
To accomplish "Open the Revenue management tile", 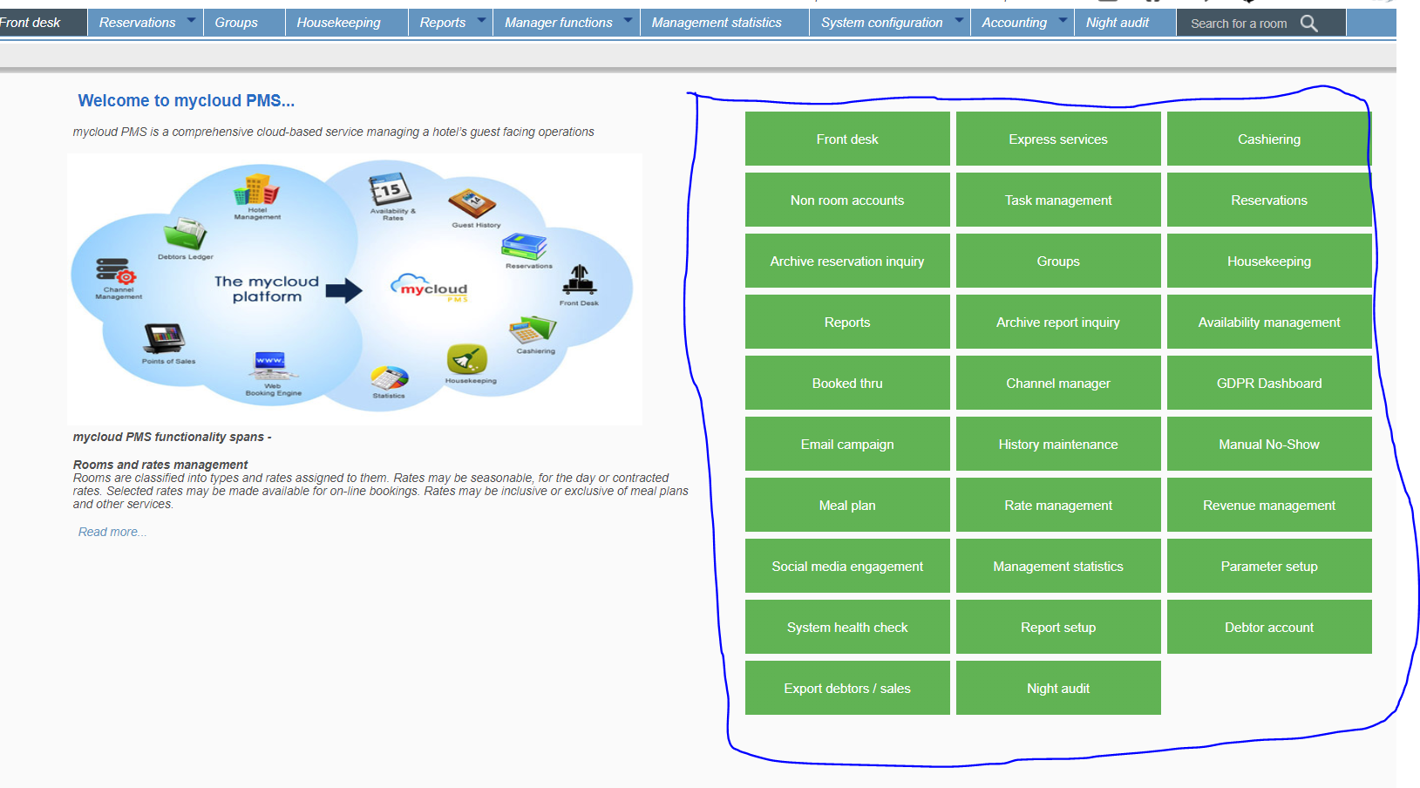I will coord(1269,505).
